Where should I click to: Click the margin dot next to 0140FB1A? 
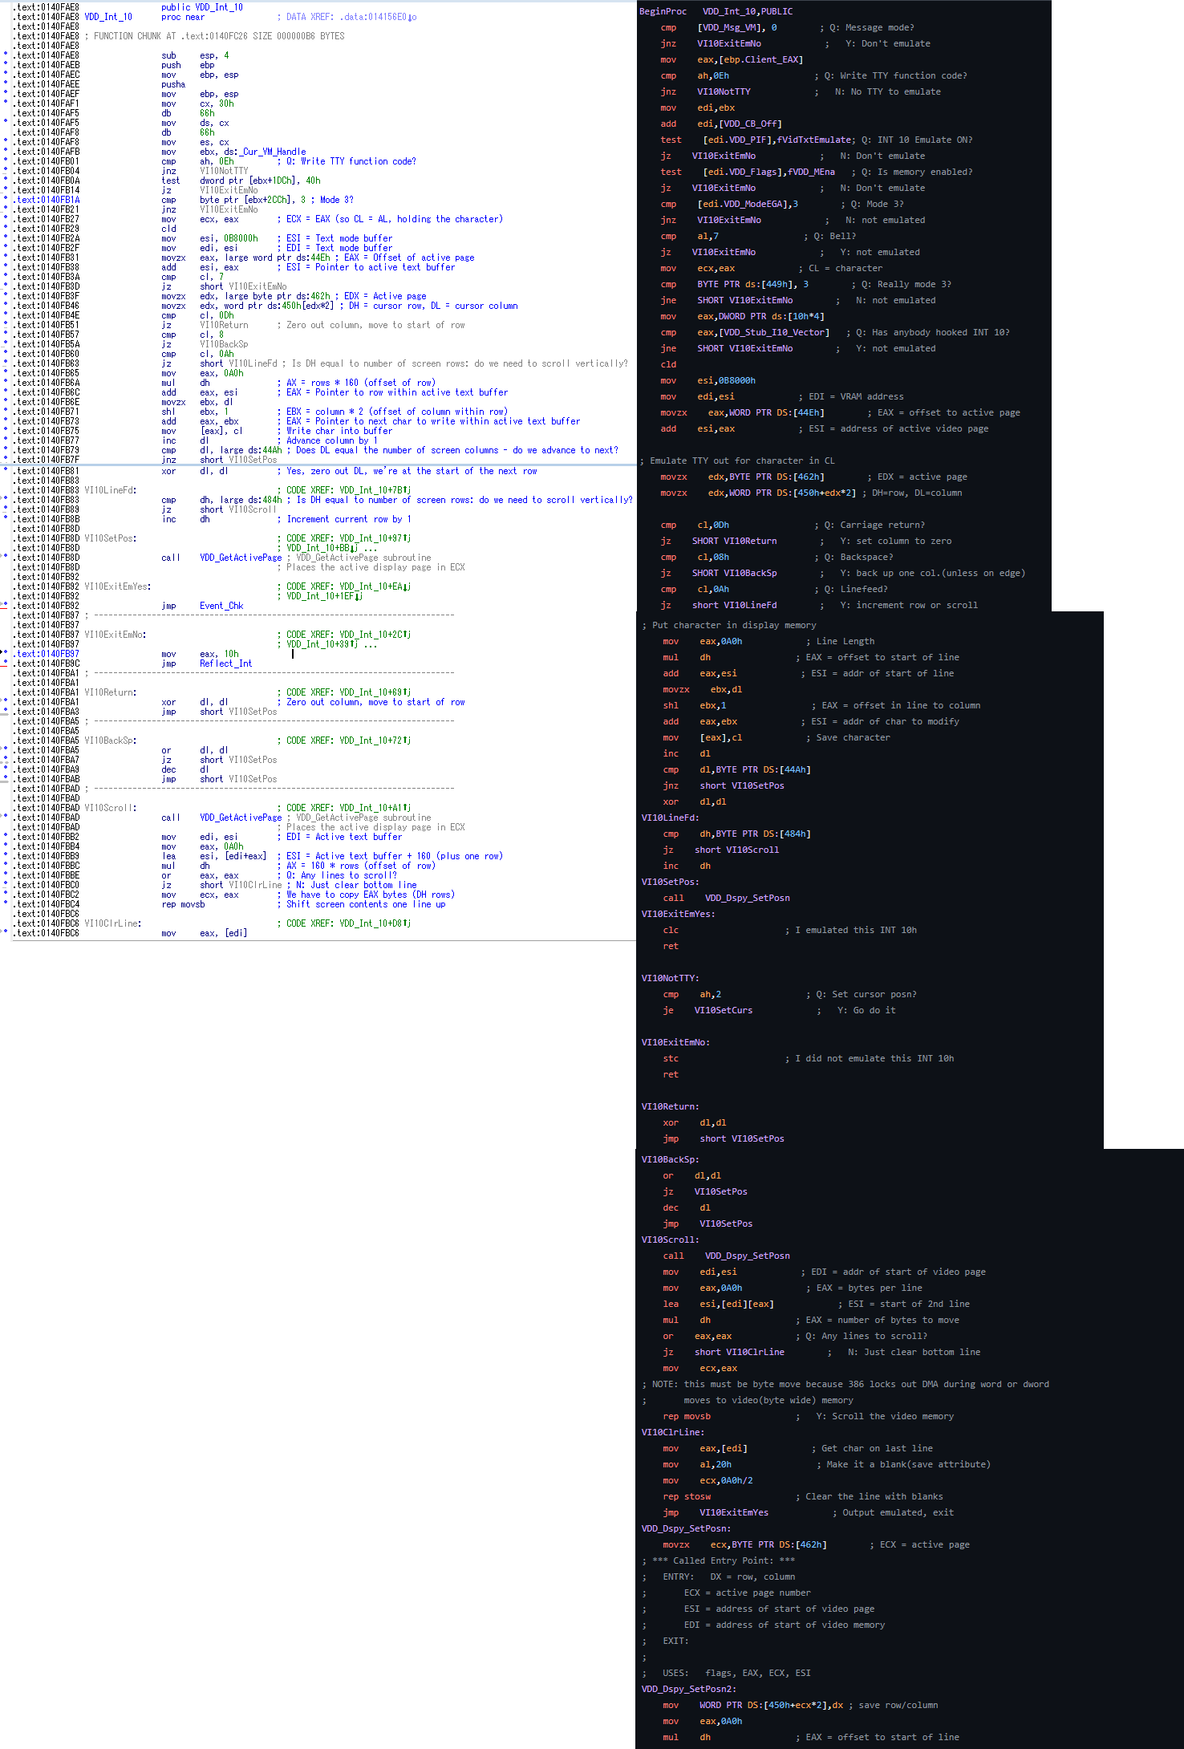click(x=6, y=200)
